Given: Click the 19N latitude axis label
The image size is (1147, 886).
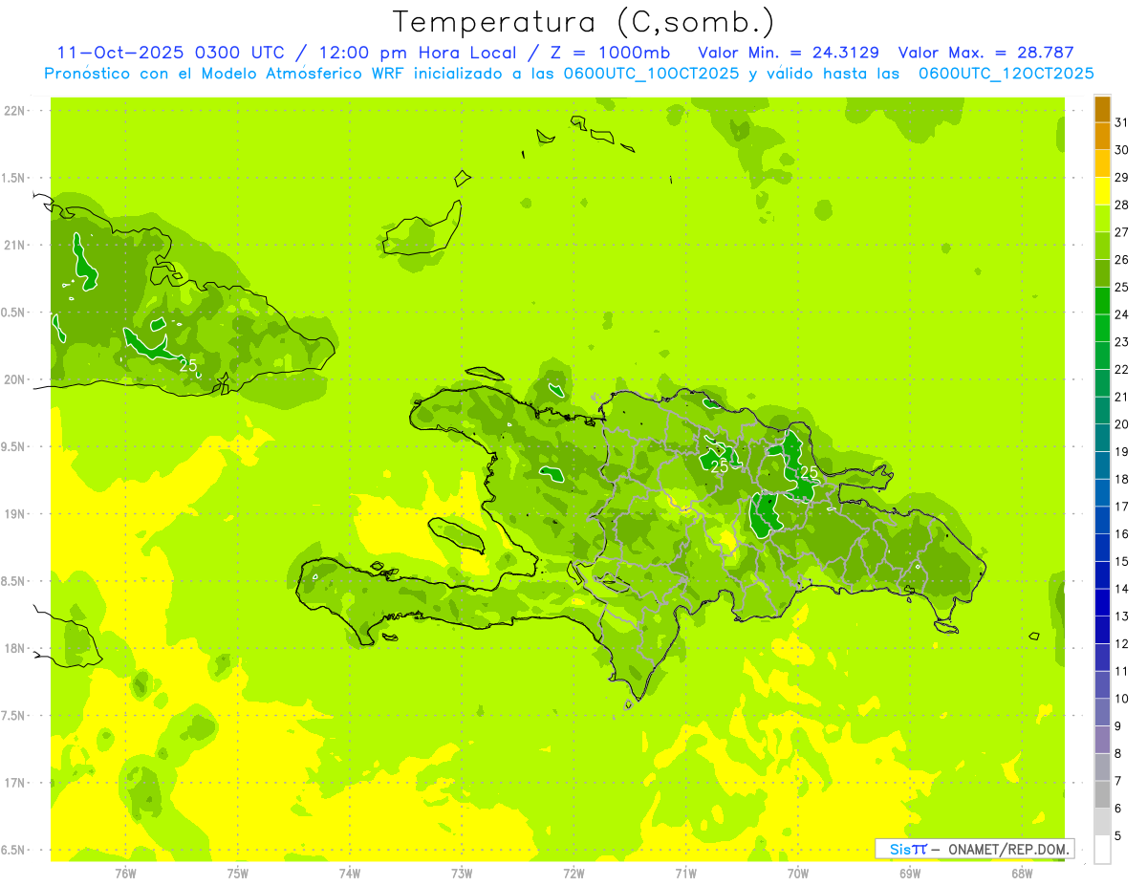Looking at the screenshot, I should point(14,514).
